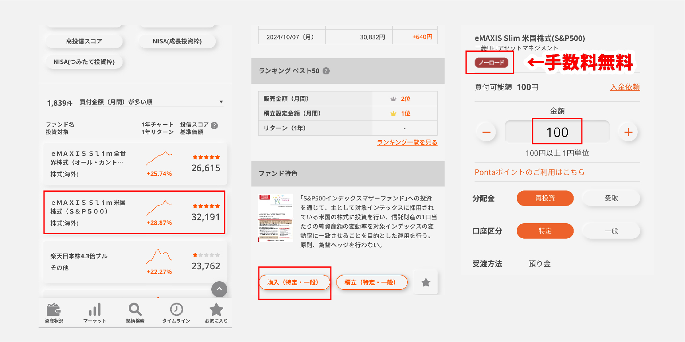
Task: Click the ノーロード badge
Action: [x=491, y=62]
